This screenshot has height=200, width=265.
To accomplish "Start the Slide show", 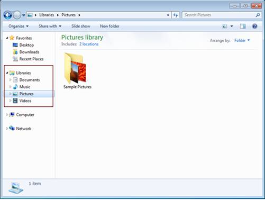I will coord(81,26).
